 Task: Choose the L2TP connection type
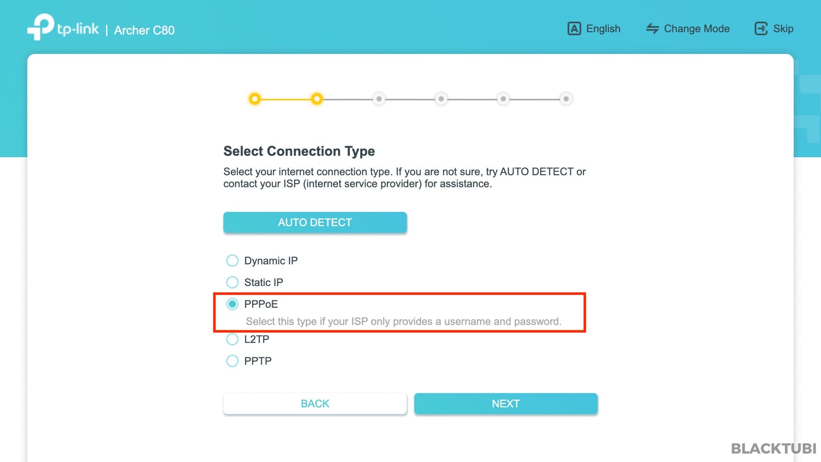click(232, 339)
